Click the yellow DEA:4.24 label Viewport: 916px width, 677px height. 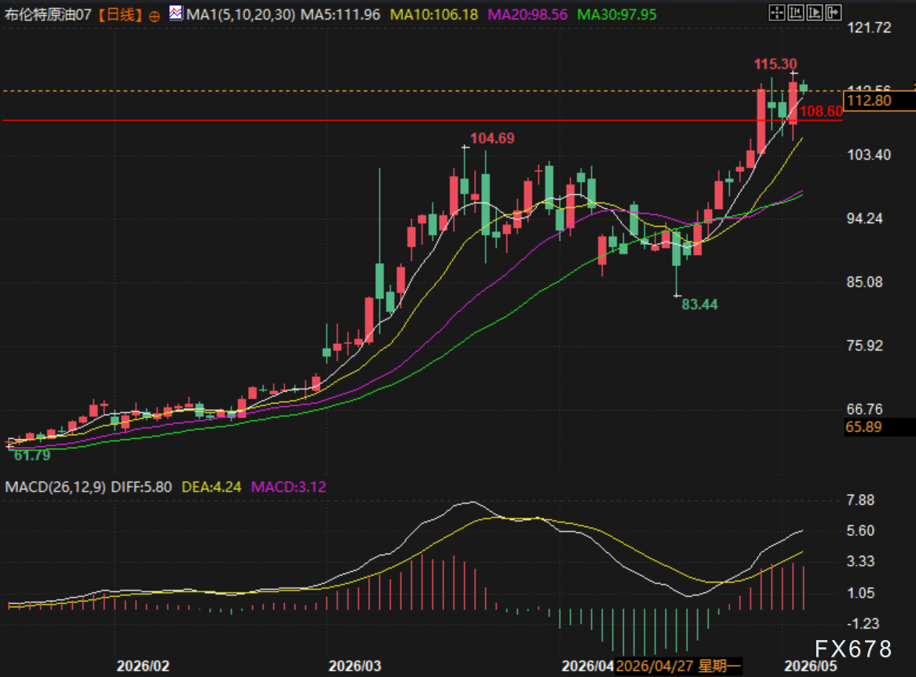point(211,487)
